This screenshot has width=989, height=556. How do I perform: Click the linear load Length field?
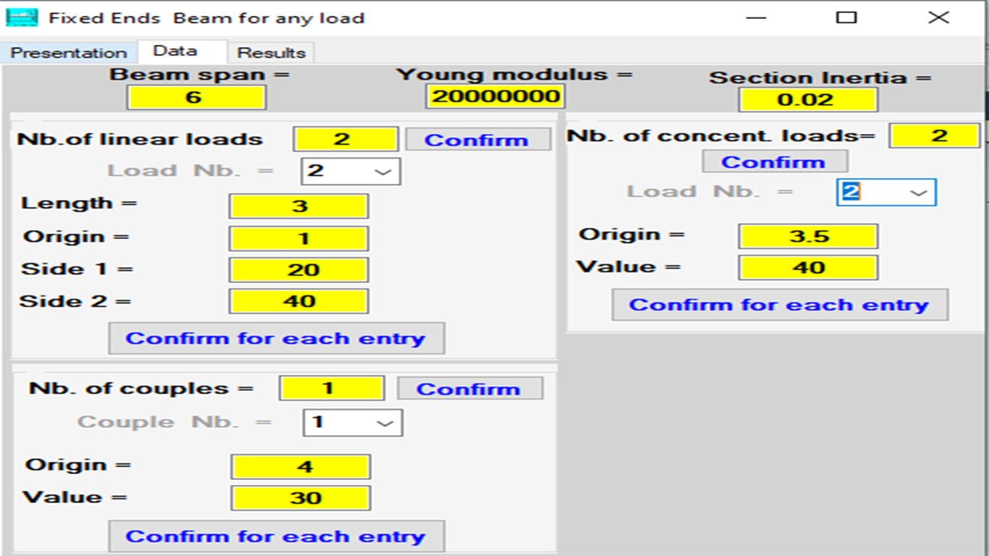tap(298, 206)
